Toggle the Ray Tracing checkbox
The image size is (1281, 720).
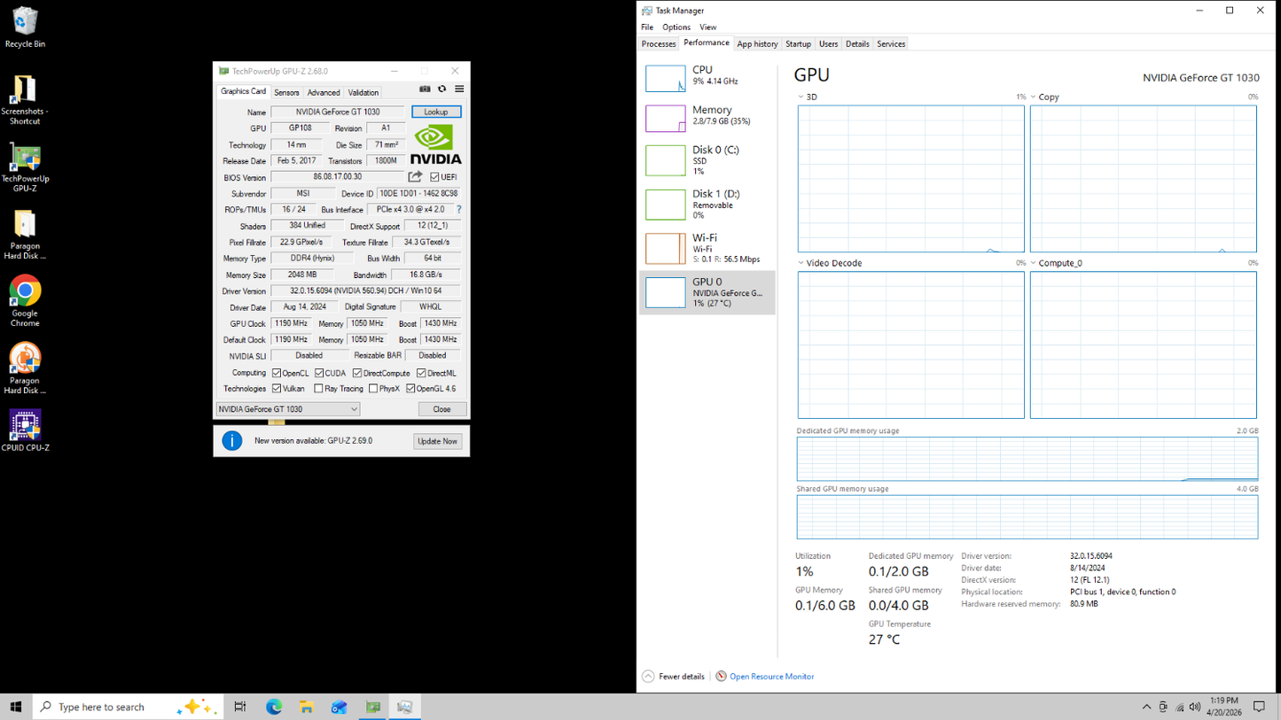pos(318,389)
